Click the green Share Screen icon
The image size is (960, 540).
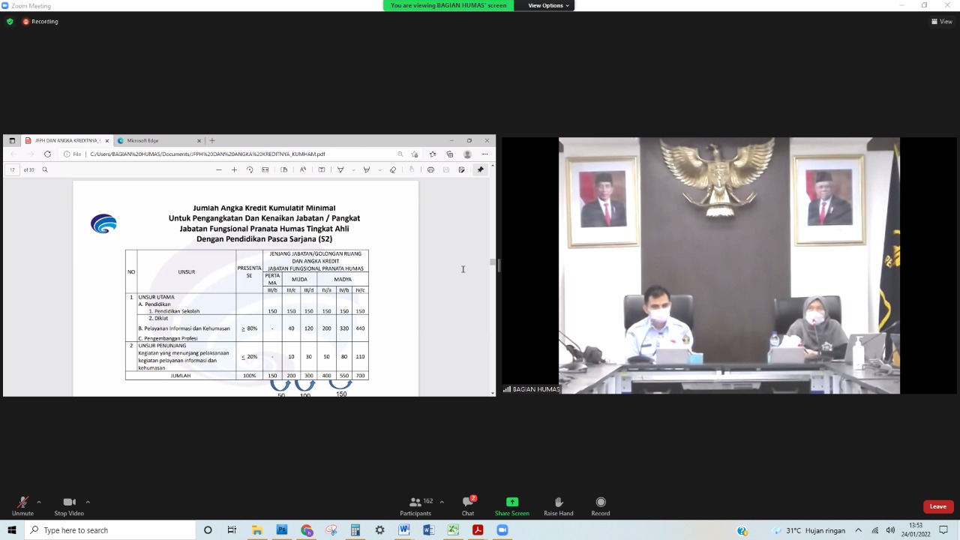tap(512, 502)
